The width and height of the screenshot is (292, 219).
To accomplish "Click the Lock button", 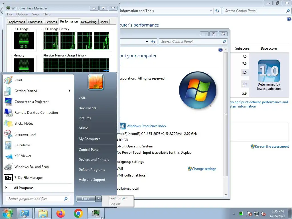I will coord(86,199).
